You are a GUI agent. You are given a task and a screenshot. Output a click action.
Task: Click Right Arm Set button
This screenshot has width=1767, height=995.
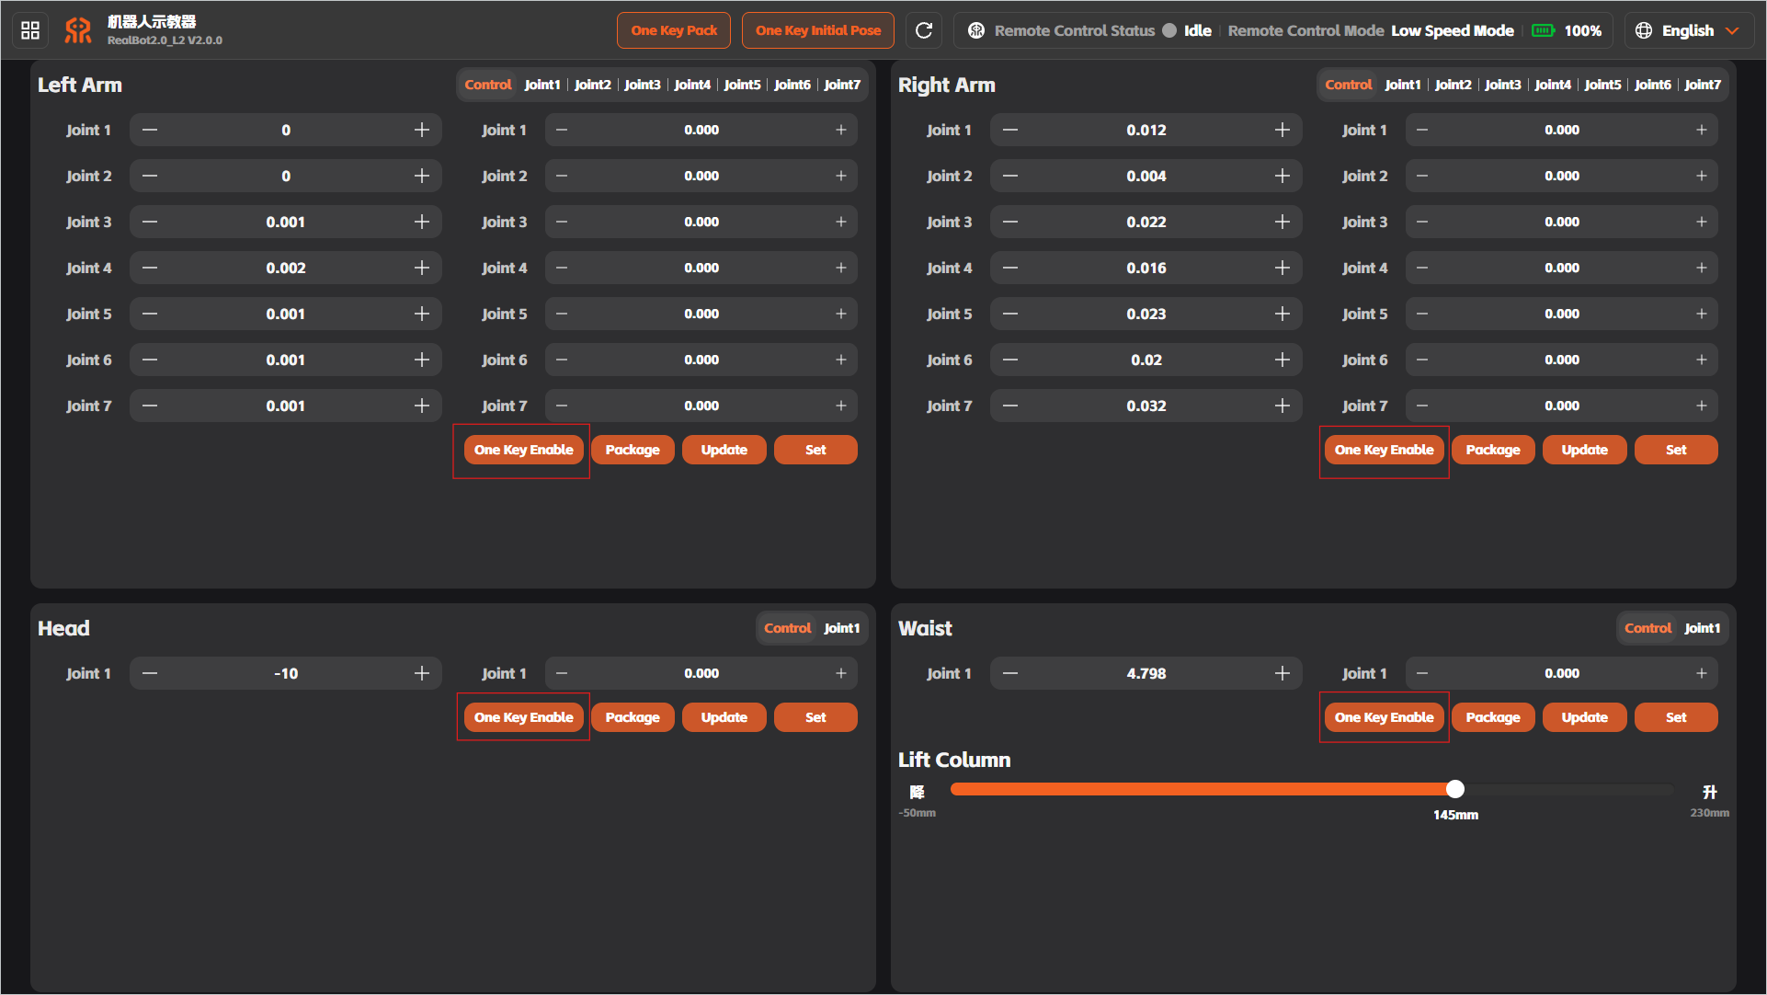tap(1676, 450)
